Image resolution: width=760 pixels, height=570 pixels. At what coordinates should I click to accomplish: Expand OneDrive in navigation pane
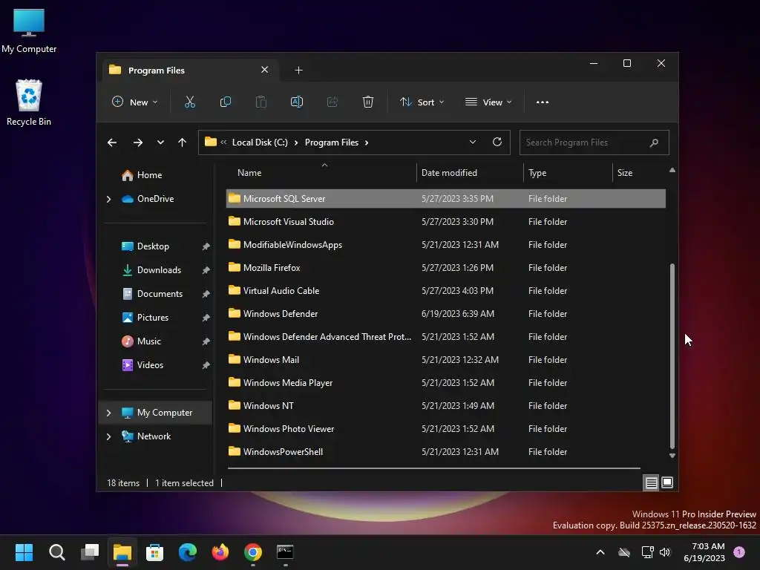click(x=108, y=199)
